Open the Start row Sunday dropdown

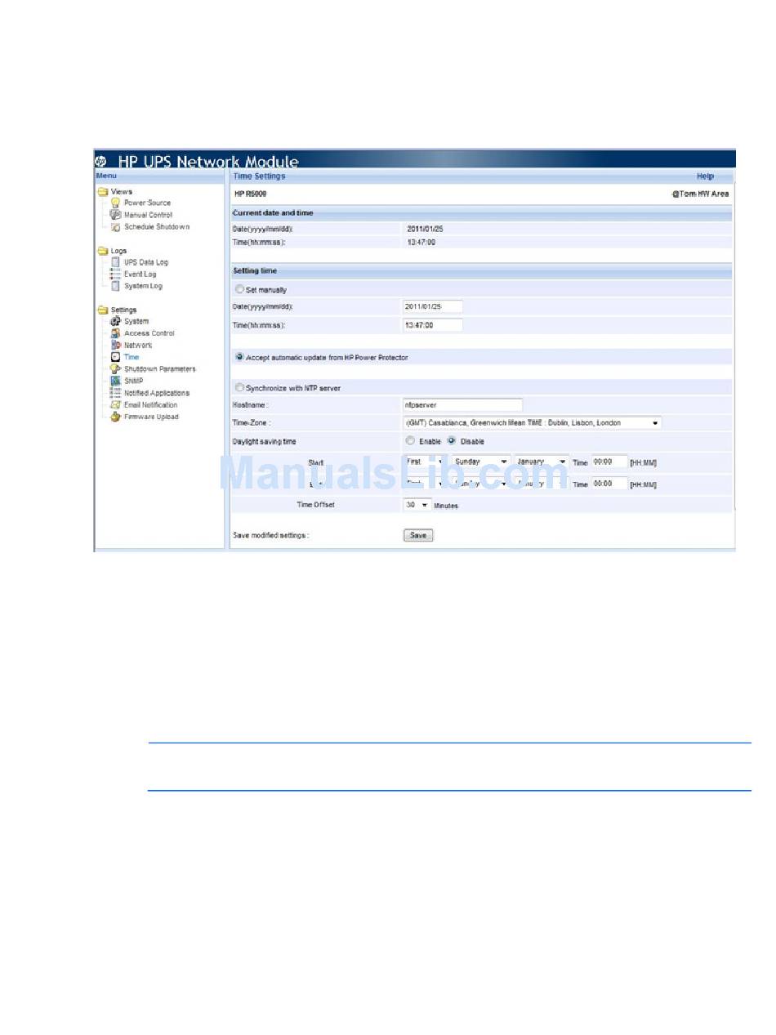pos(480,462)
